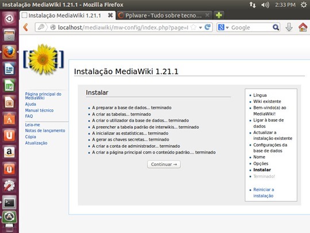Screen dimensions: 310x233
Task: Reload the page using the refresh icon
Action: point(207,27)
